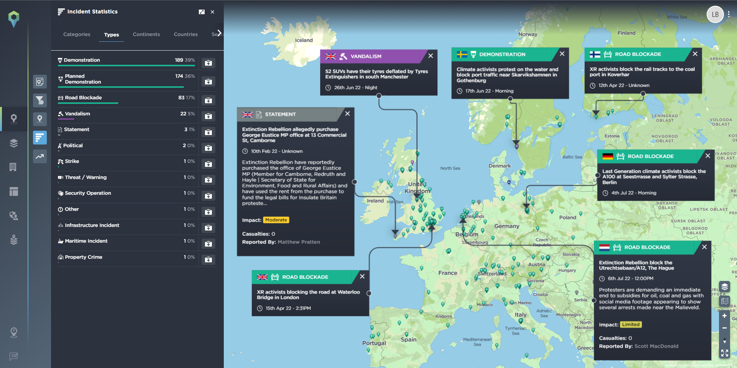The width and height of the screenshot is (737, 368).
Task: Open the basemap style control
Action: point(725,301)
